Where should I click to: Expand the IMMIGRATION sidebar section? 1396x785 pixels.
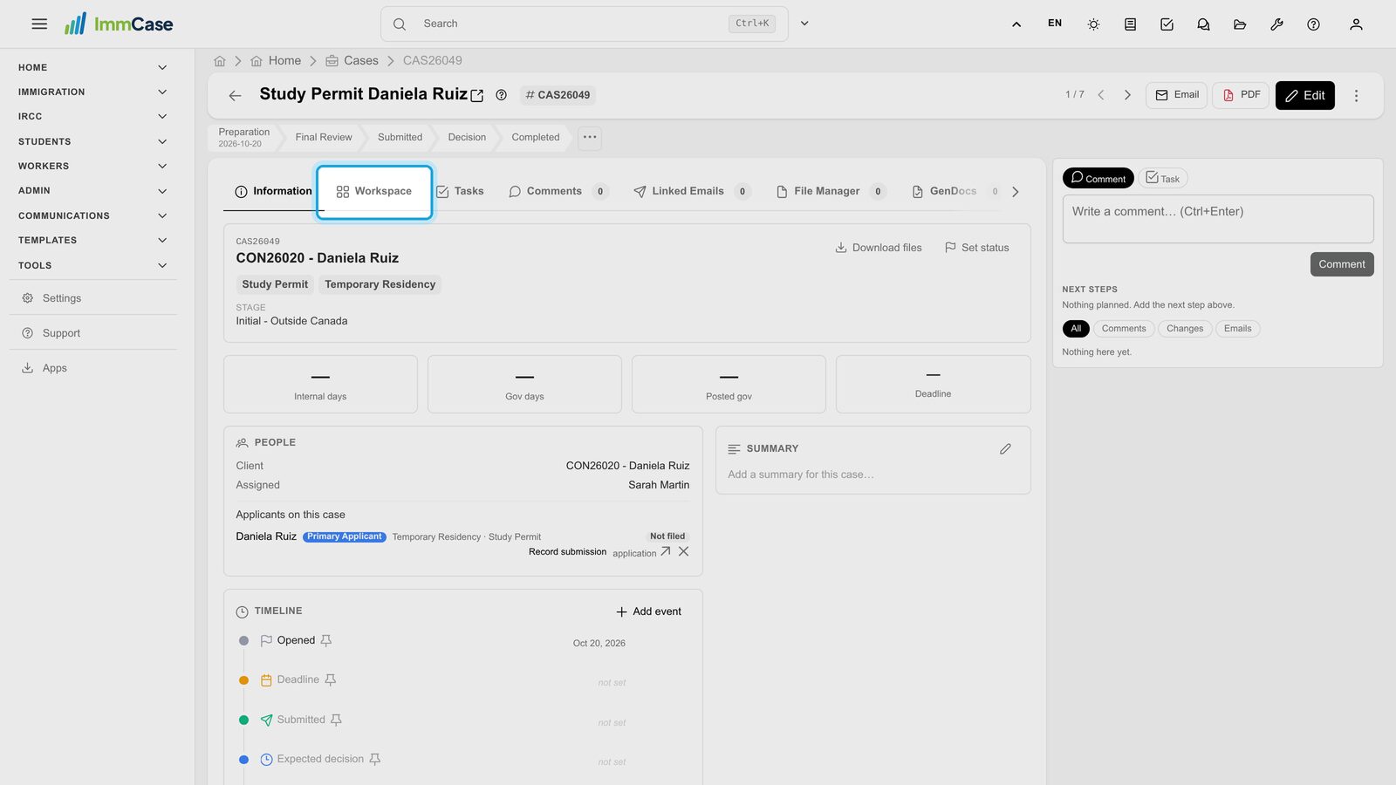[x=92, y=92]
